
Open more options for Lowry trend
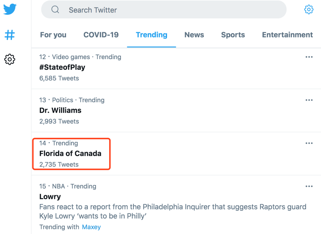point(309,186)
